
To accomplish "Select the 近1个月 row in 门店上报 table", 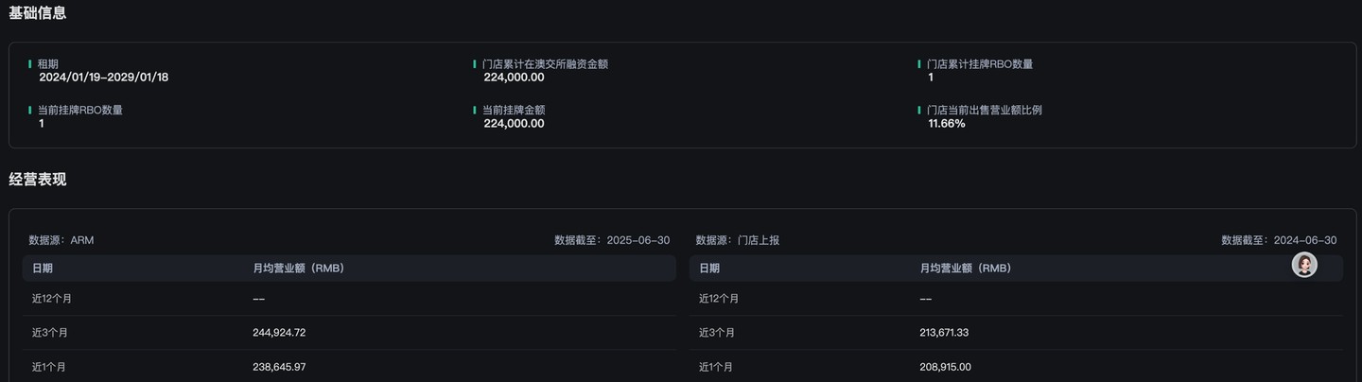I will click(1016, 367).
